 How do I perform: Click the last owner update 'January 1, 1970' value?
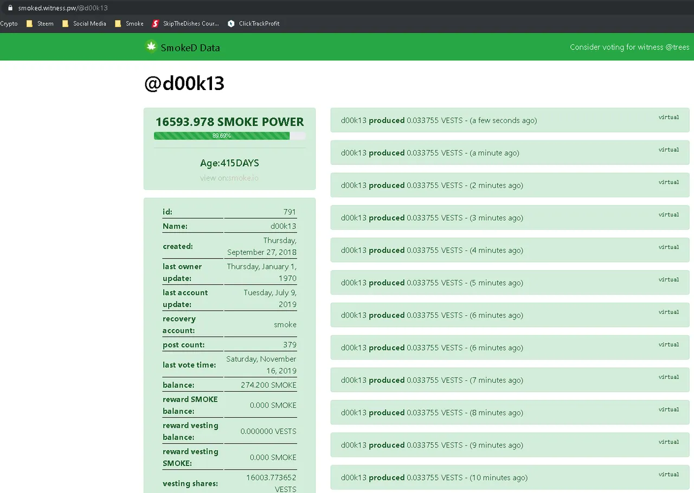pyautogui.click(x=262, y=272)
